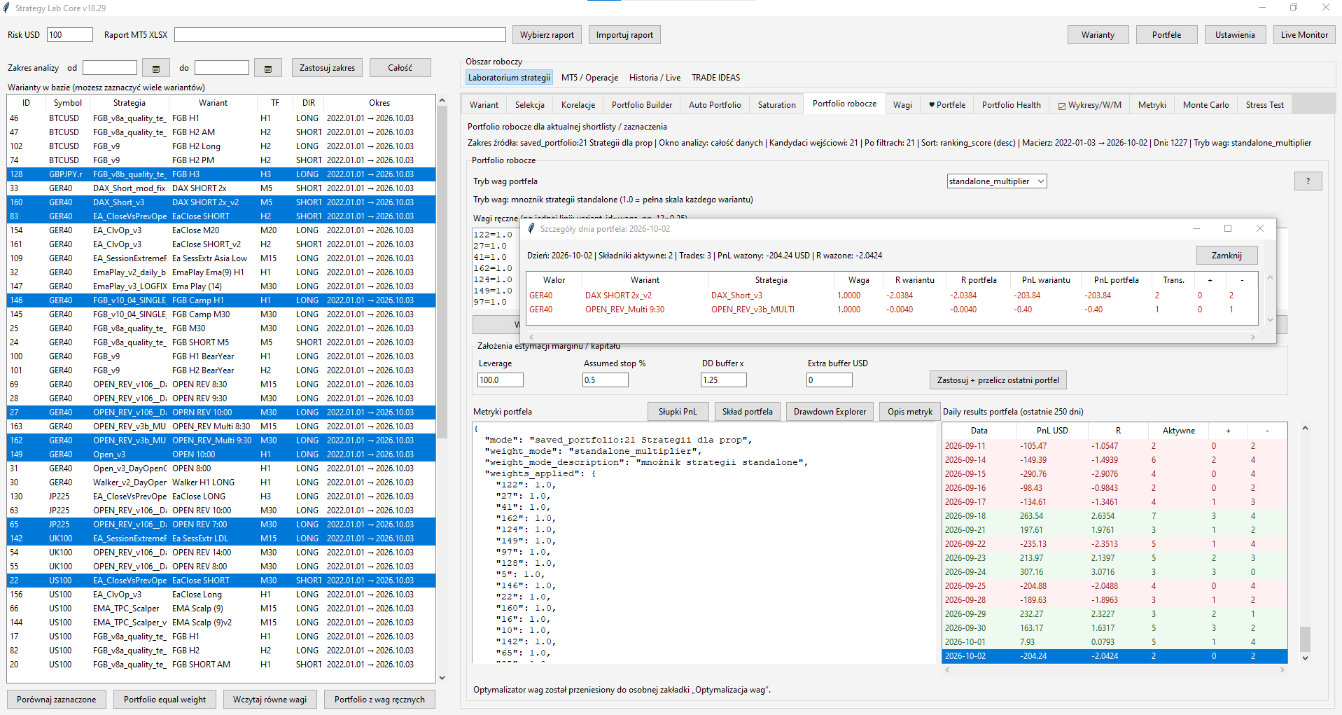Open the standalone_multiplier weight mode dropdown
Image resolution: width=1342 pixels, height=715 pixels.
coord(997,181)
